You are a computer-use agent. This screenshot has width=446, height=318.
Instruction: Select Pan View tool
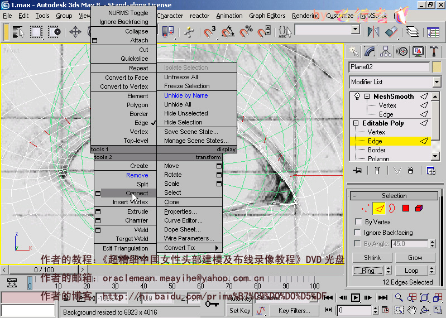411,310
